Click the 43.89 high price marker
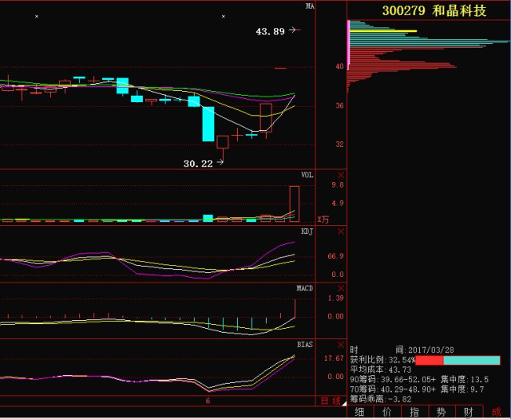 (270, 31)
